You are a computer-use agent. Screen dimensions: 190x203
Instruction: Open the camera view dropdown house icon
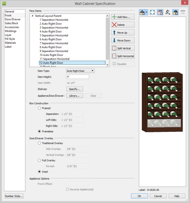tap(142, 13)
